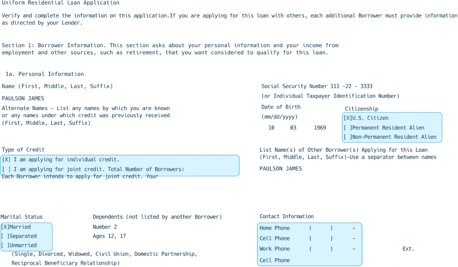Check the U.S. Citizen checkbox
This screenshot has width=458, height=267.
[348, 118]
